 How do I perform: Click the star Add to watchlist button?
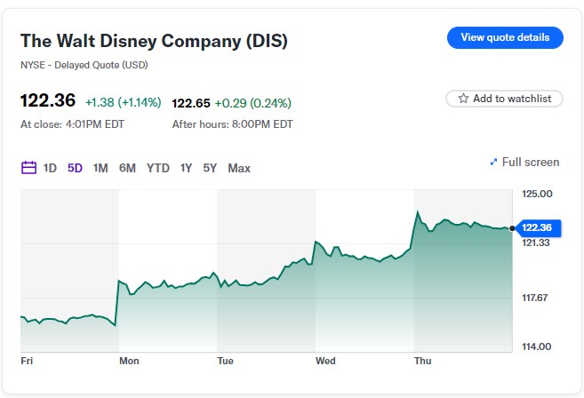coord(504,99)
